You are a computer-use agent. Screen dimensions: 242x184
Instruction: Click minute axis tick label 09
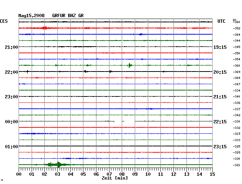pos(135,174)
